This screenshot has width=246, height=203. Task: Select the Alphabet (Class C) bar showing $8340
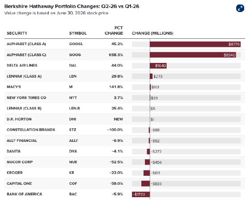[193, 55]
